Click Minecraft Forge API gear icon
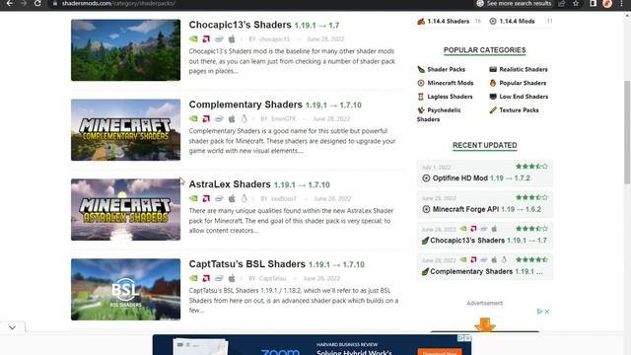 [x=426, y=209]
